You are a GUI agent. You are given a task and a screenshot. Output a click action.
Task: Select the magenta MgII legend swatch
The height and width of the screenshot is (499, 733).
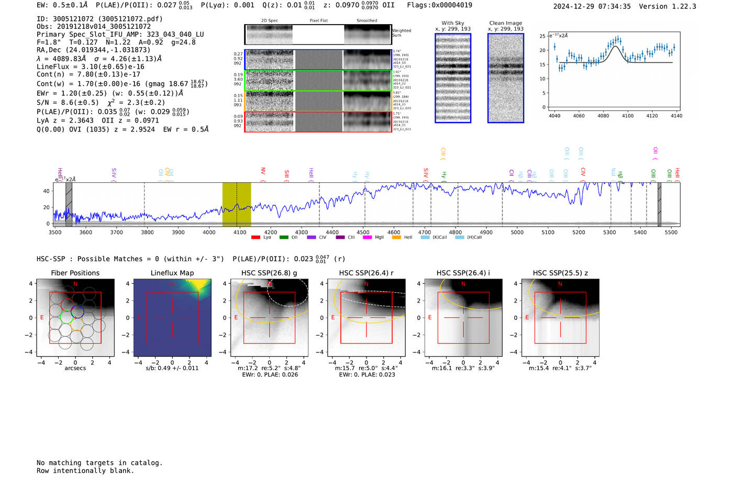366,238
